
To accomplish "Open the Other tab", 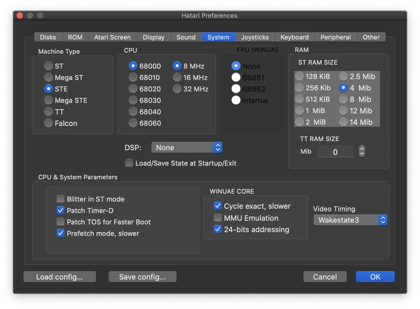I will pyautogui.click(x=371, y=37).
